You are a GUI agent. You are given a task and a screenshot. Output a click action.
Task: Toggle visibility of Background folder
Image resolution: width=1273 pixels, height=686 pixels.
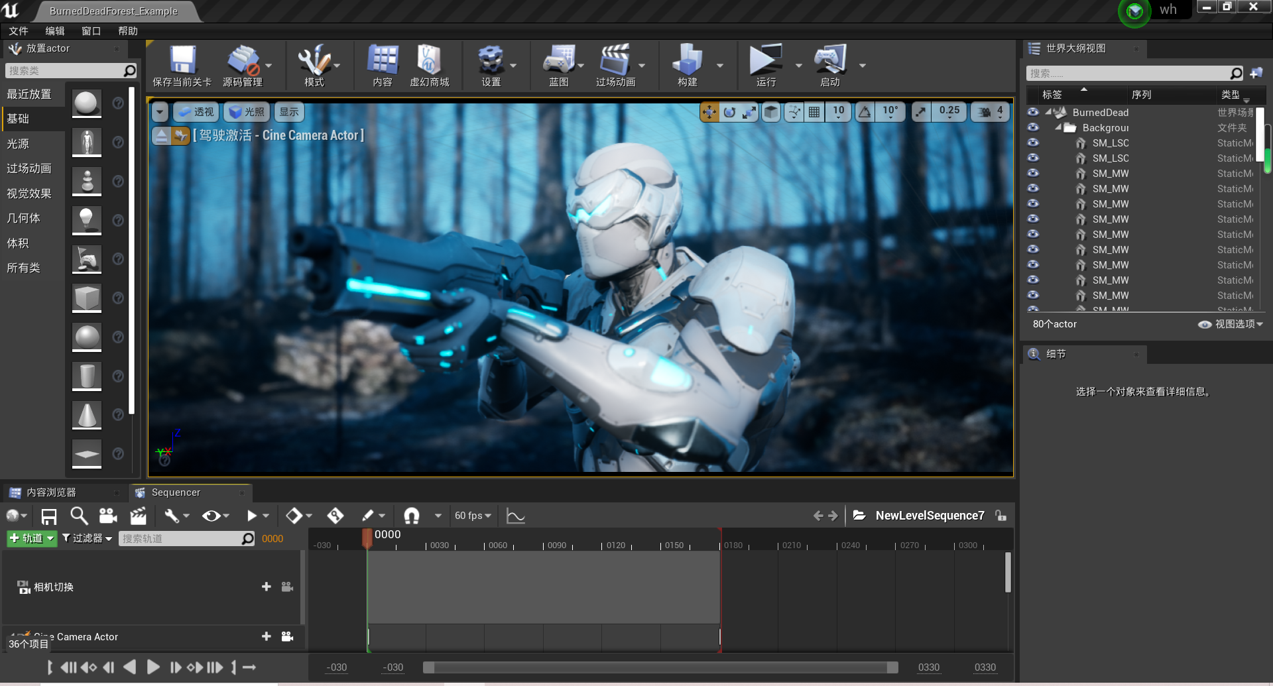pyautogui.click(x=1033, y=127)
